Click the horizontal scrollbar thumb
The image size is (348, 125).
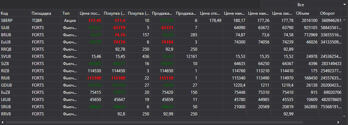154,122
